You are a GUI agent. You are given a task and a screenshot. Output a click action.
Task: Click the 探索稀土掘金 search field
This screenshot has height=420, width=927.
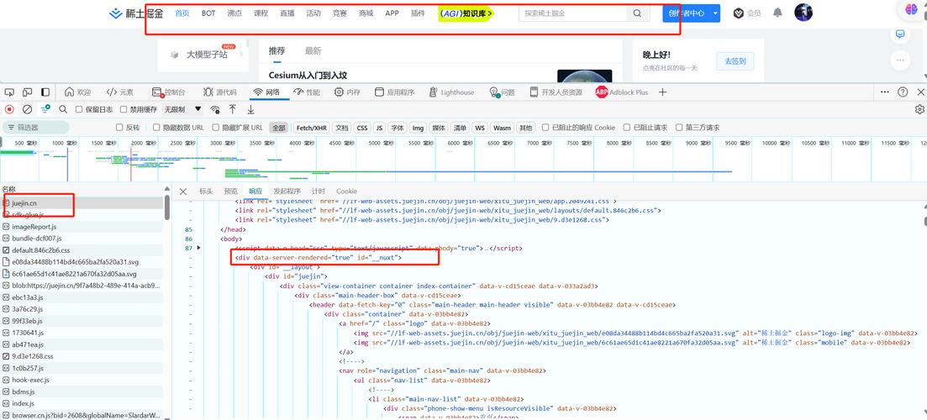[572, 13]
